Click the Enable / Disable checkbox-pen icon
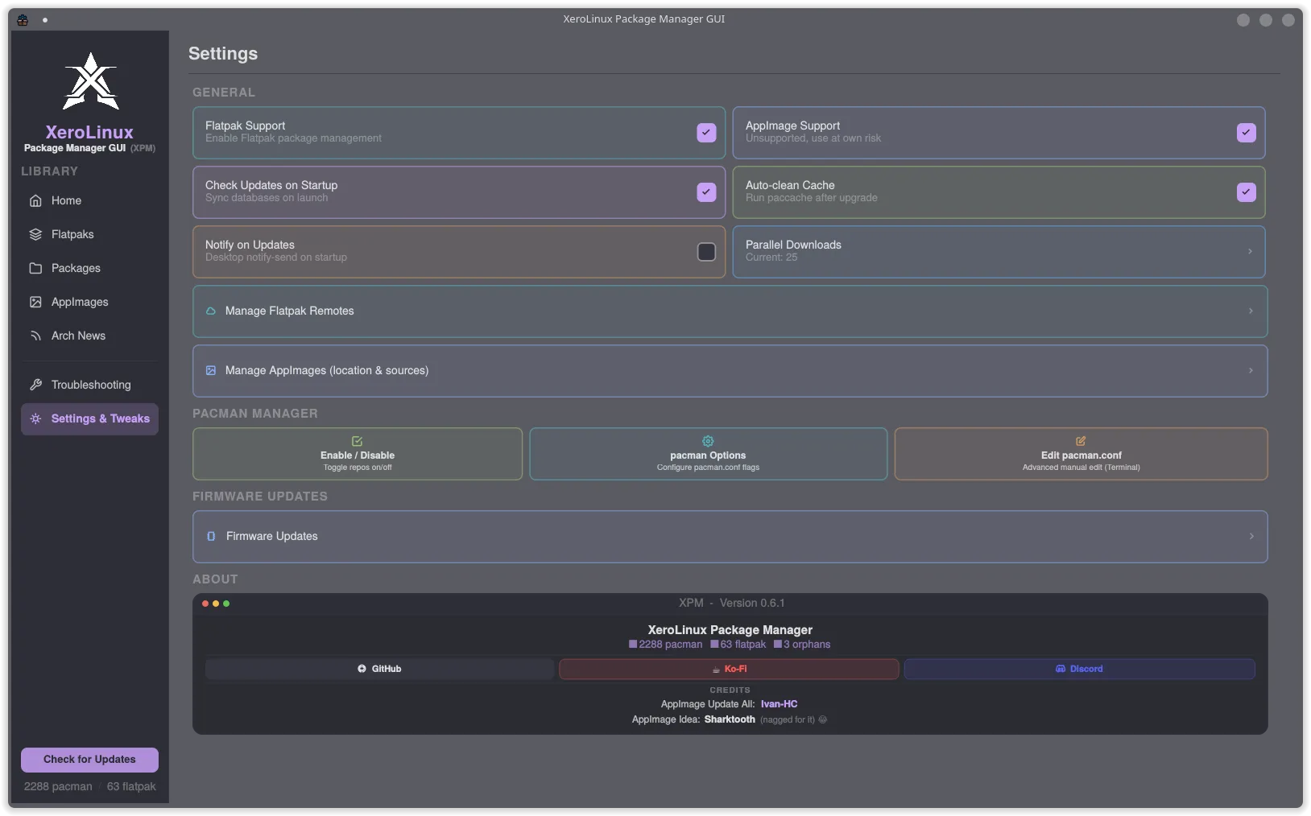 tap(358, 441)
